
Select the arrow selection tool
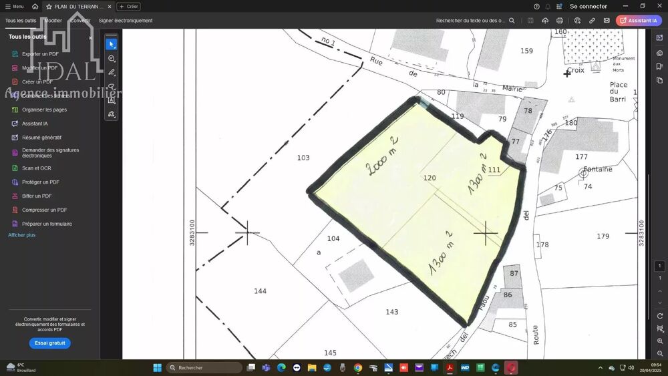coord(111,44)
